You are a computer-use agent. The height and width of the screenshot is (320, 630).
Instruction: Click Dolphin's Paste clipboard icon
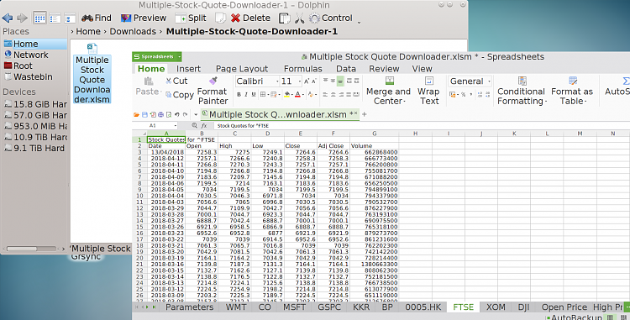[x=285, y=18]
